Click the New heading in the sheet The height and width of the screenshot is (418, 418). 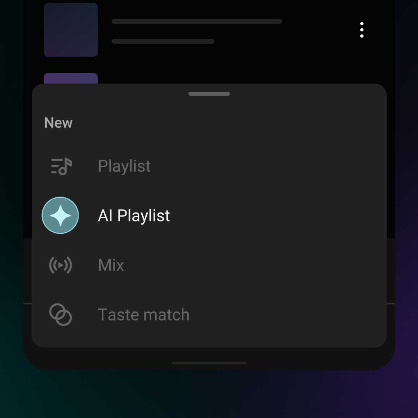pos(58,123)
